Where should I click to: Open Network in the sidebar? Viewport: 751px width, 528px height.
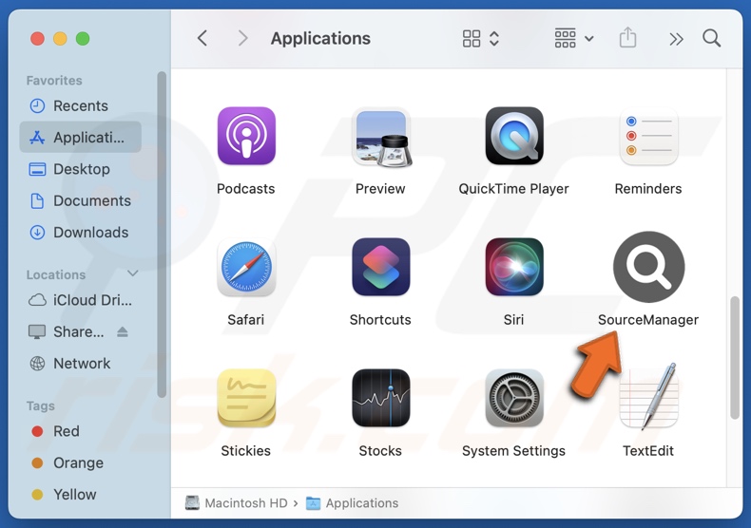tap(81, 363)
